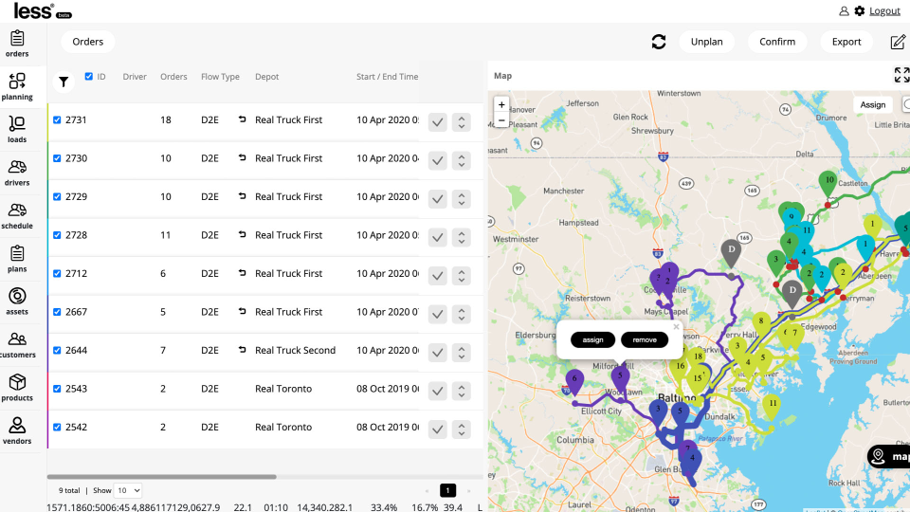Zoom out on the map

501,120
